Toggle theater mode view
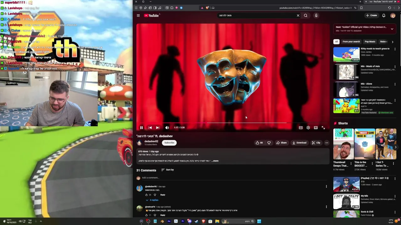This screenshot has width=401, height=225. pos(316,127)
